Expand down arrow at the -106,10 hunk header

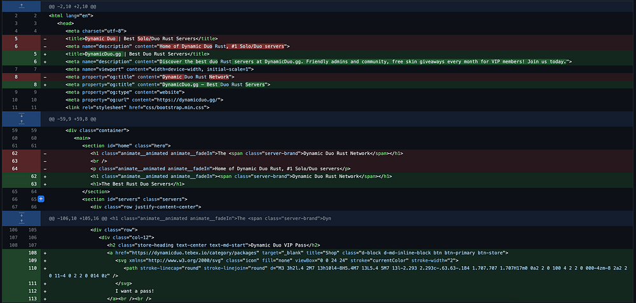(20, 215)
